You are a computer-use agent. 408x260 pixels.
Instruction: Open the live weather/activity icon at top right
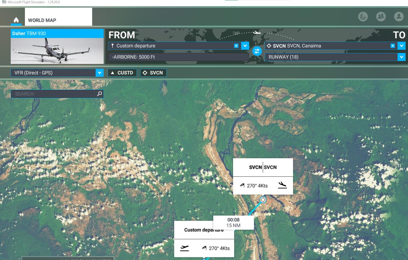[x=363, y=17]
